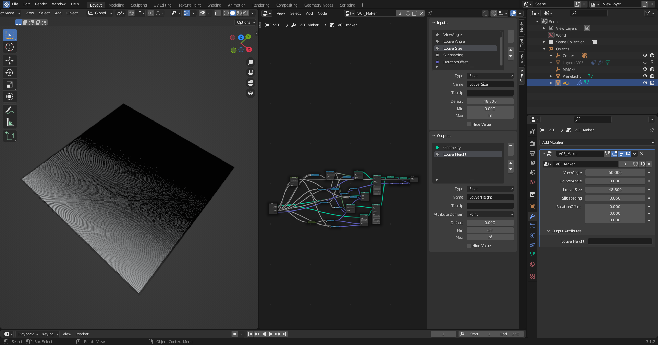Select the Measure tool
The height and width of the screenshot is (345, 658).
[10, 123]
